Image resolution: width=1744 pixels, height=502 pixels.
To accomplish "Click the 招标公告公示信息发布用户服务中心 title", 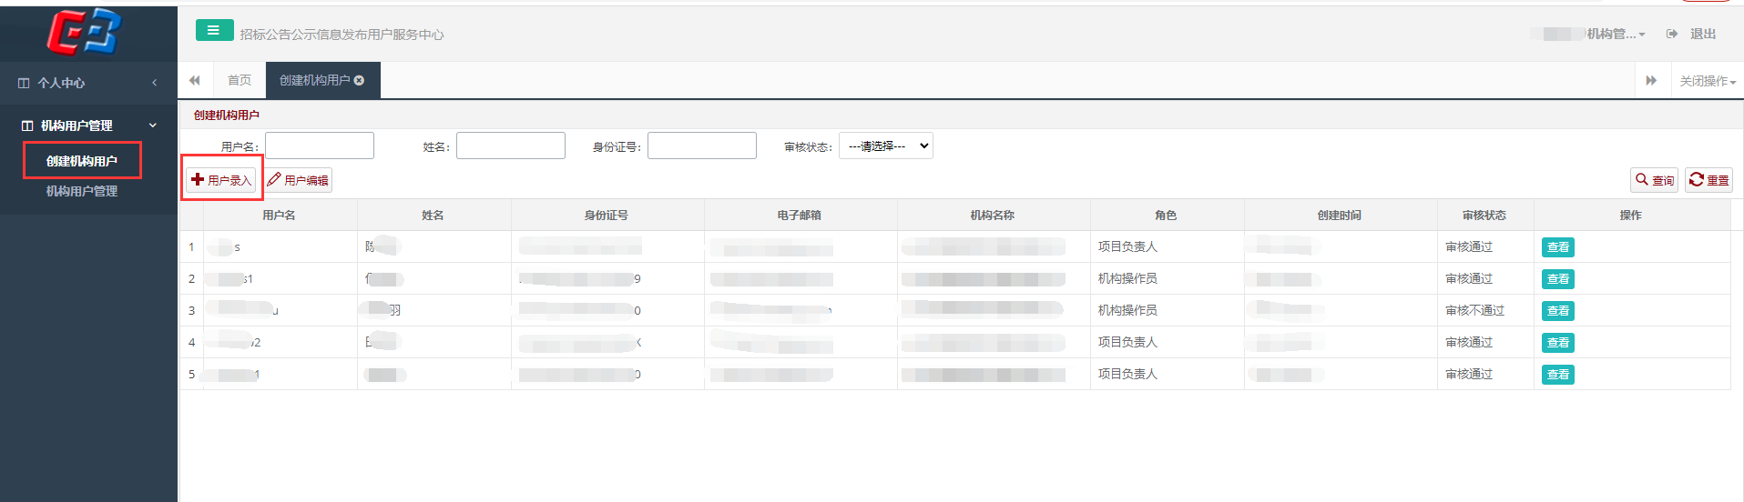I will [342, 35].
